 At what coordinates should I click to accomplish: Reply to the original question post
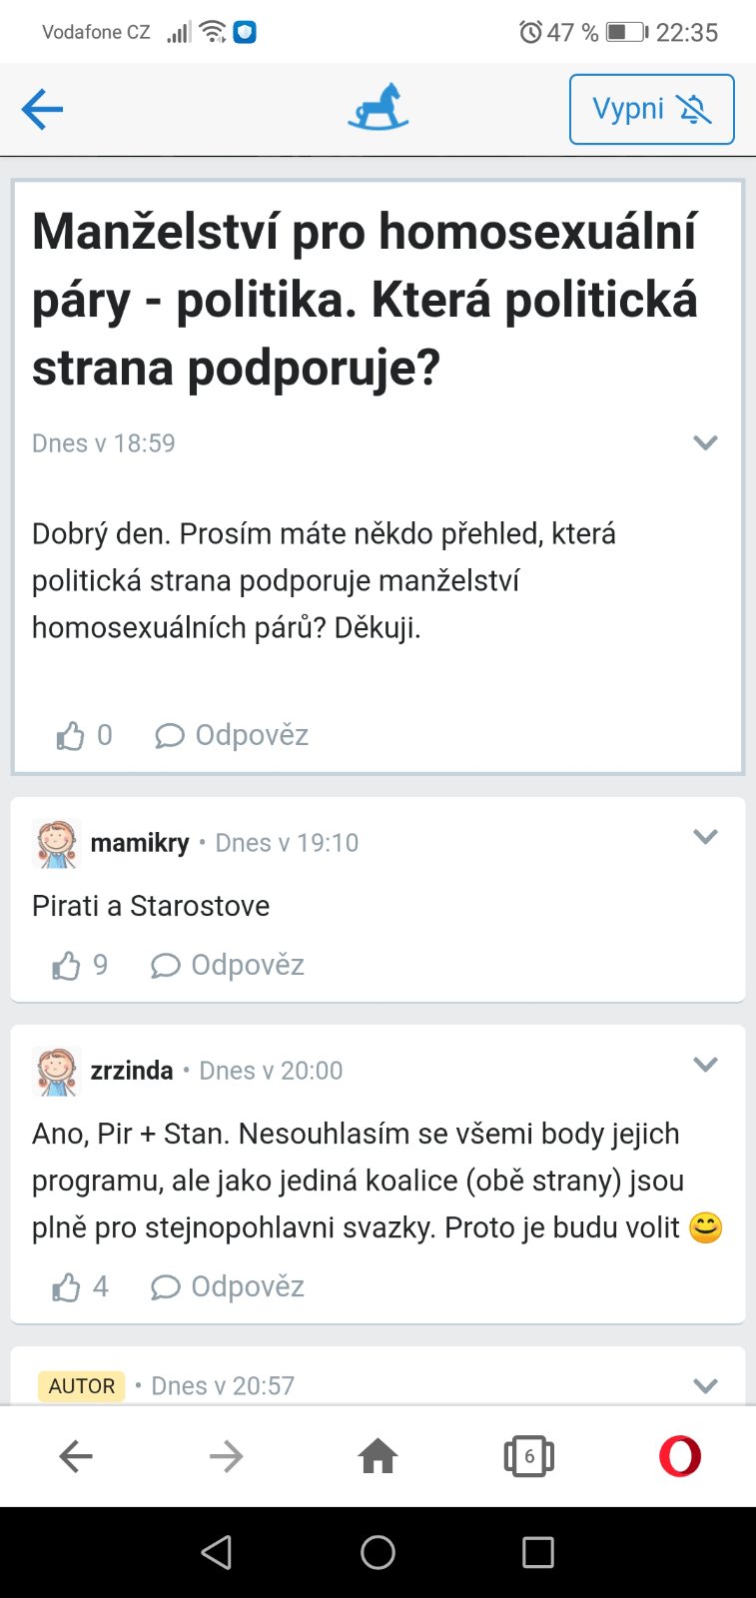click(232, 736)
